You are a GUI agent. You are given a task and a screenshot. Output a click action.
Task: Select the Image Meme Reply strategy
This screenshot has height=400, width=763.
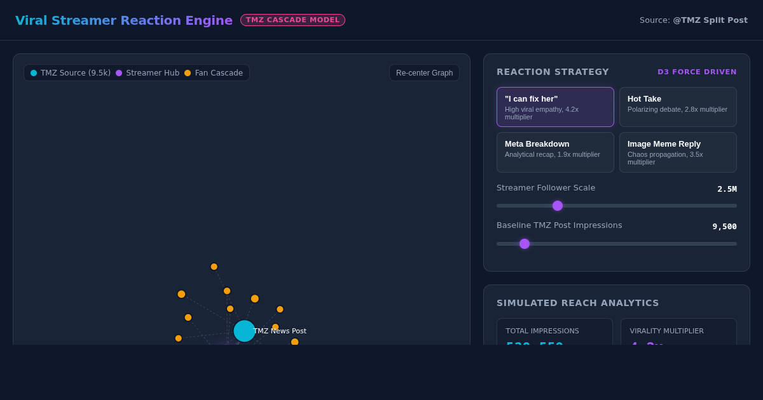(x=678, y=152)
